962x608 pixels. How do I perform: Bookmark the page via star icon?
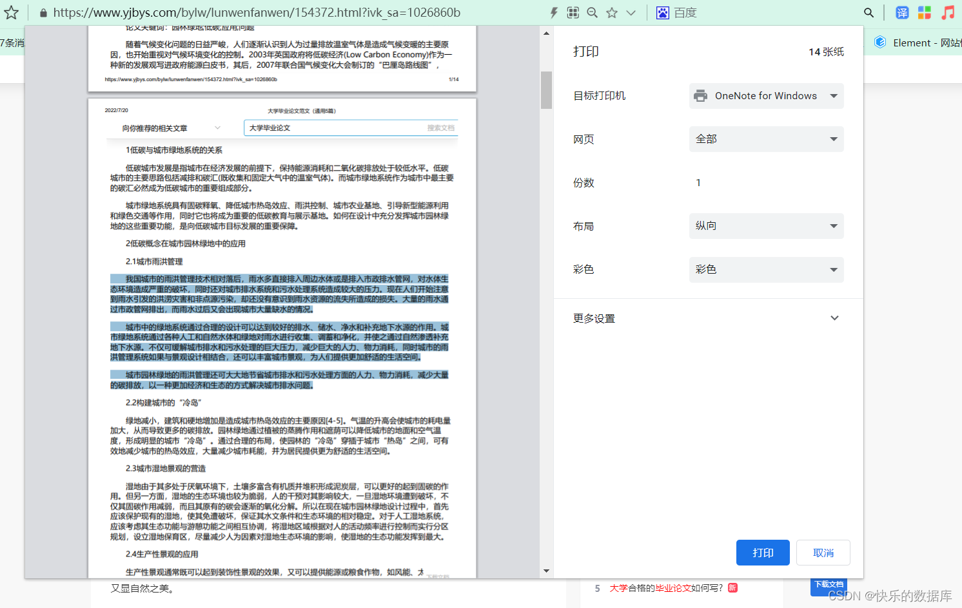click(611, 12)
